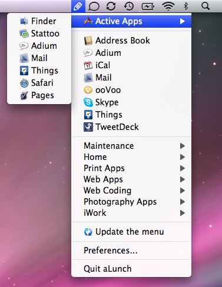Click the Pages ink pen icon
Viewport: 222px width, 287px height.
coord(24,95)
